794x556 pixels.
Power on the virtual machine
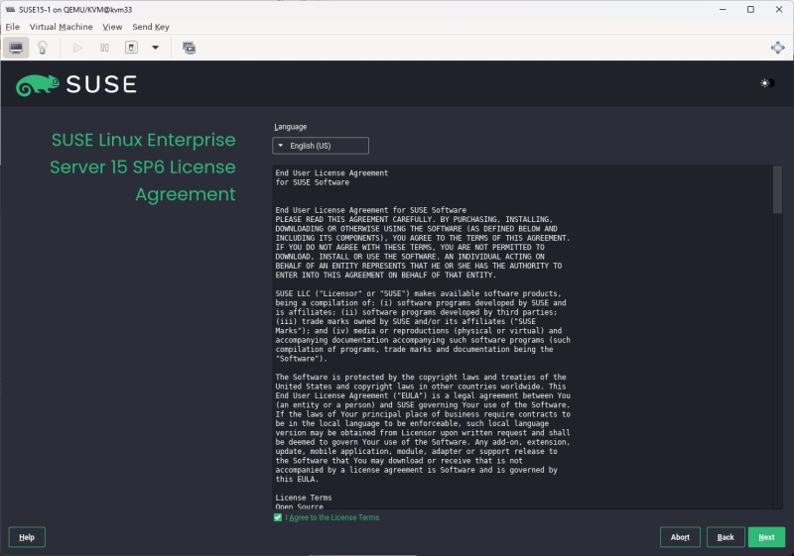pyautogui.click(x=77, y=48)
